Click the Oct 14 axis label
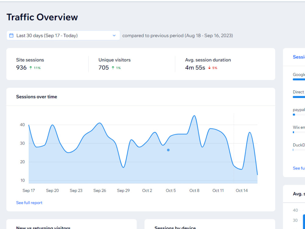This screenshot has height=229, width=305. pyautogui.click(x=242, y=191)
